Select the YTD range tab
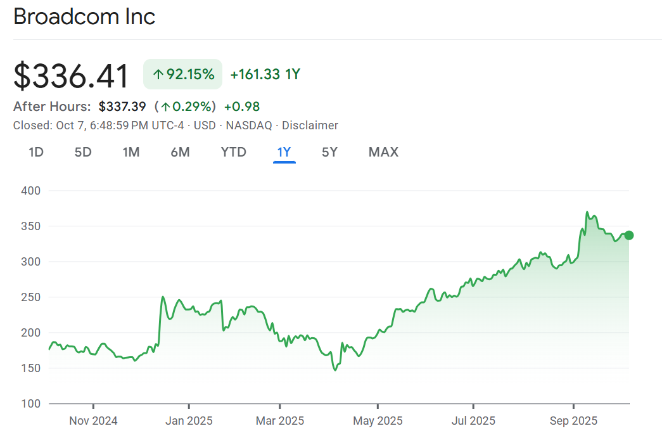The width and height of the screenshot is (662, 438). [x=233, y=152]
